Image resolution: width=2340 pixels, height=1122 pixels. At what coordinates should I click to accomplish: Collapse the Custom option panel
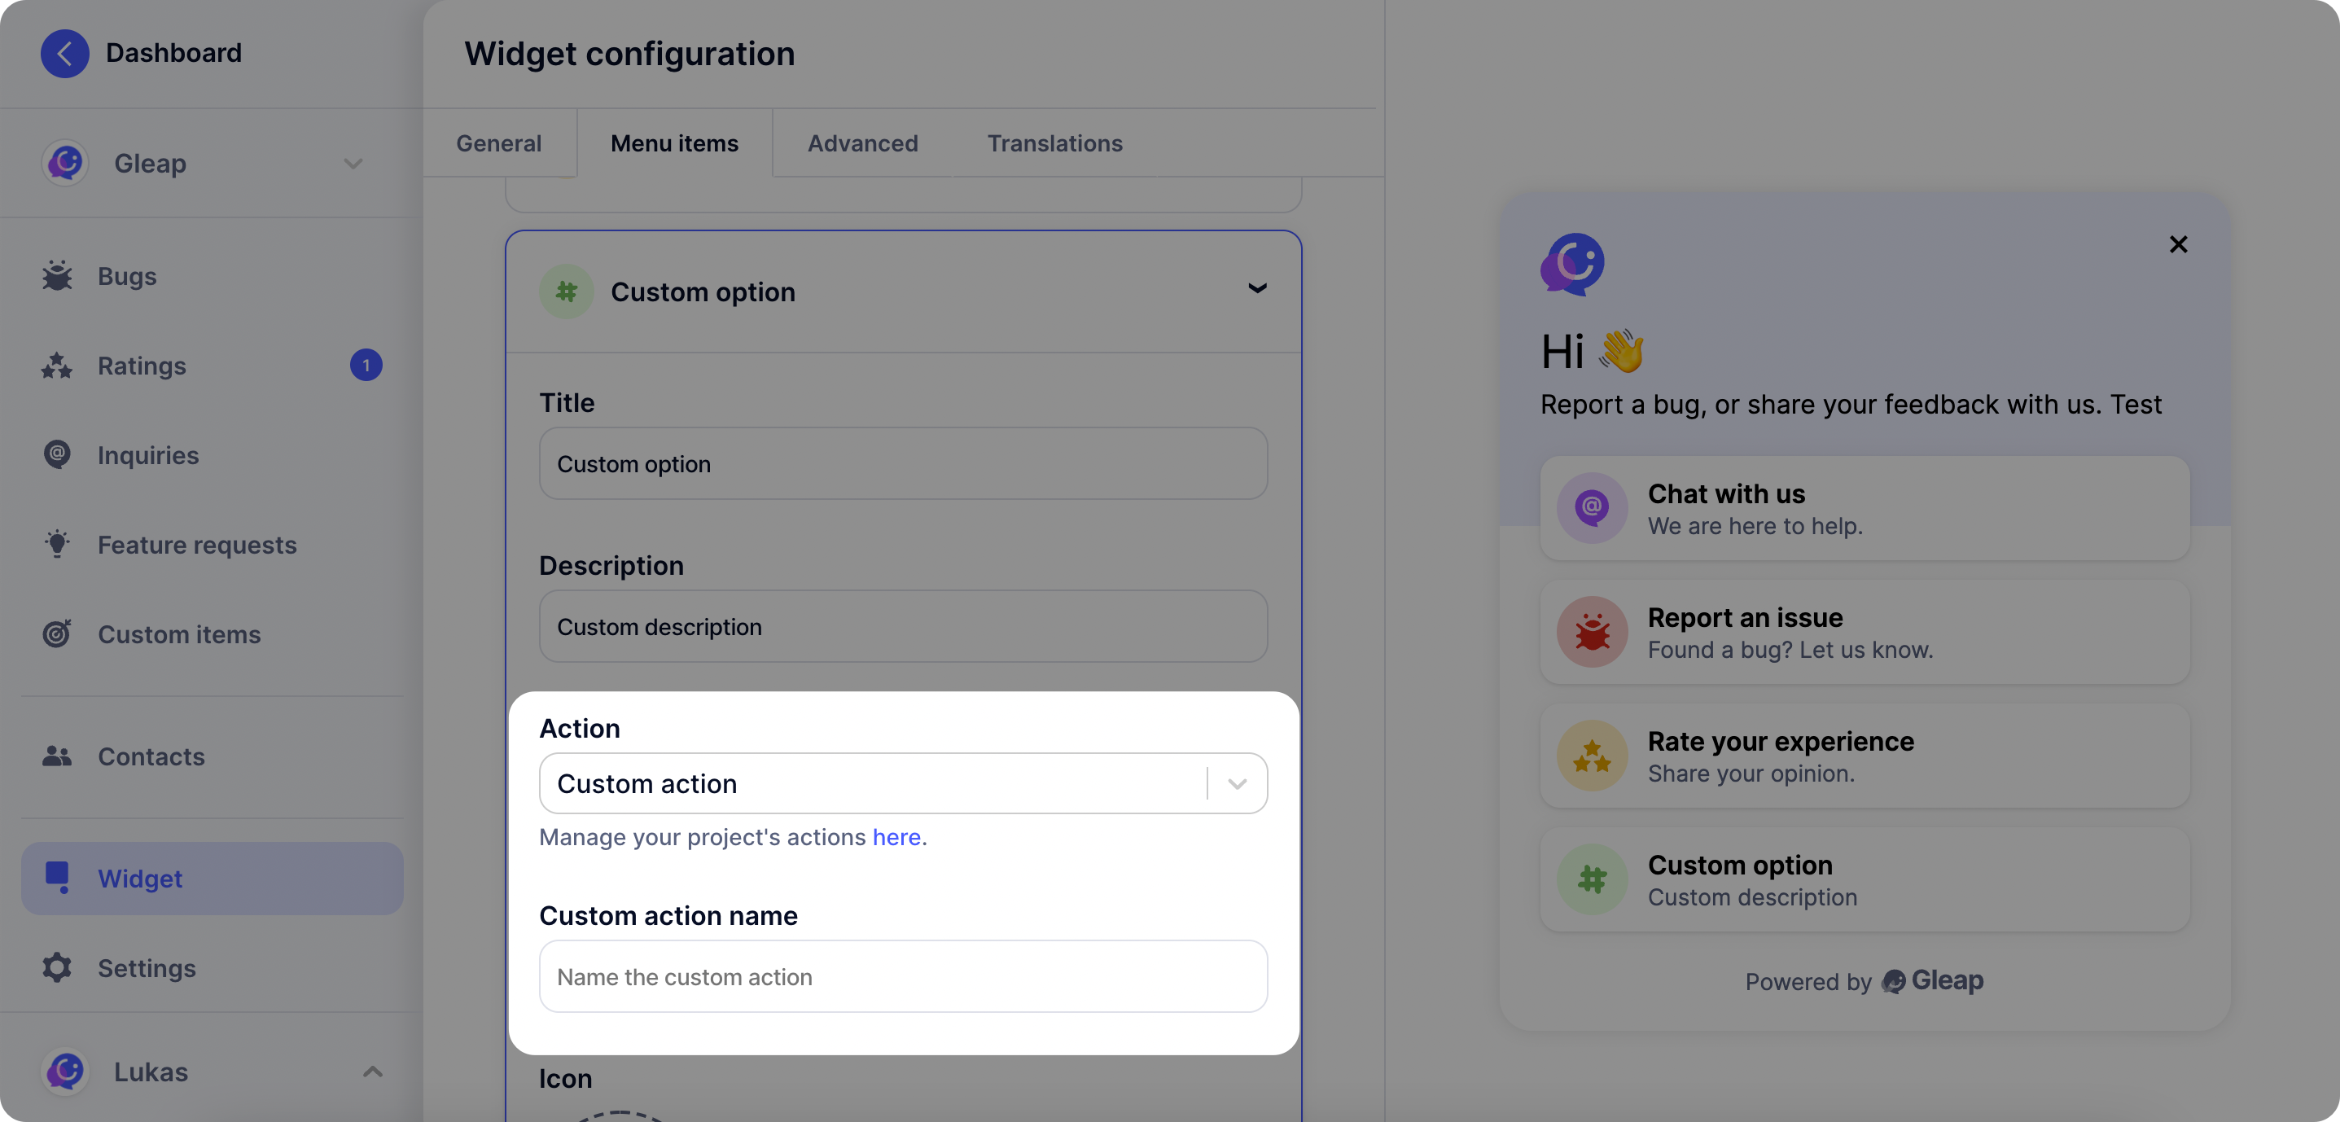1257,289
